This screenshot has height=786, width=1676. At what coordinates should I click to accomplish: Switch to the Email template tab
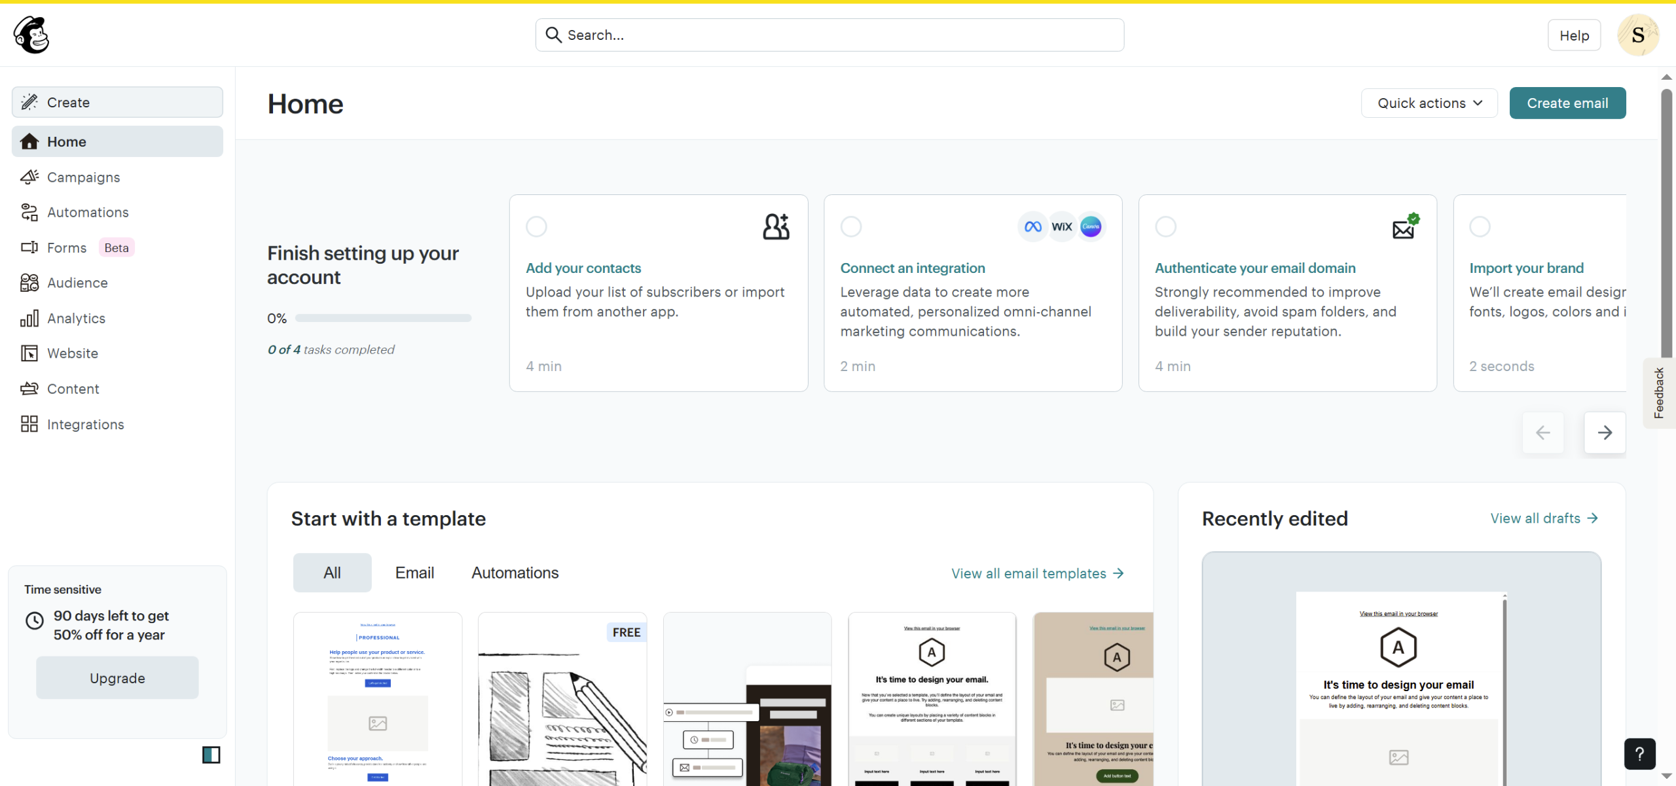point(414,573)
